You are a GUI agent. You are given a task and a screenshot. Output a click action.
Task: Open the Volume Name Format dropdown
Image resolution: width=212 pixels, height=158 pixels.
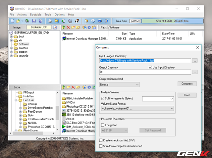137,108
